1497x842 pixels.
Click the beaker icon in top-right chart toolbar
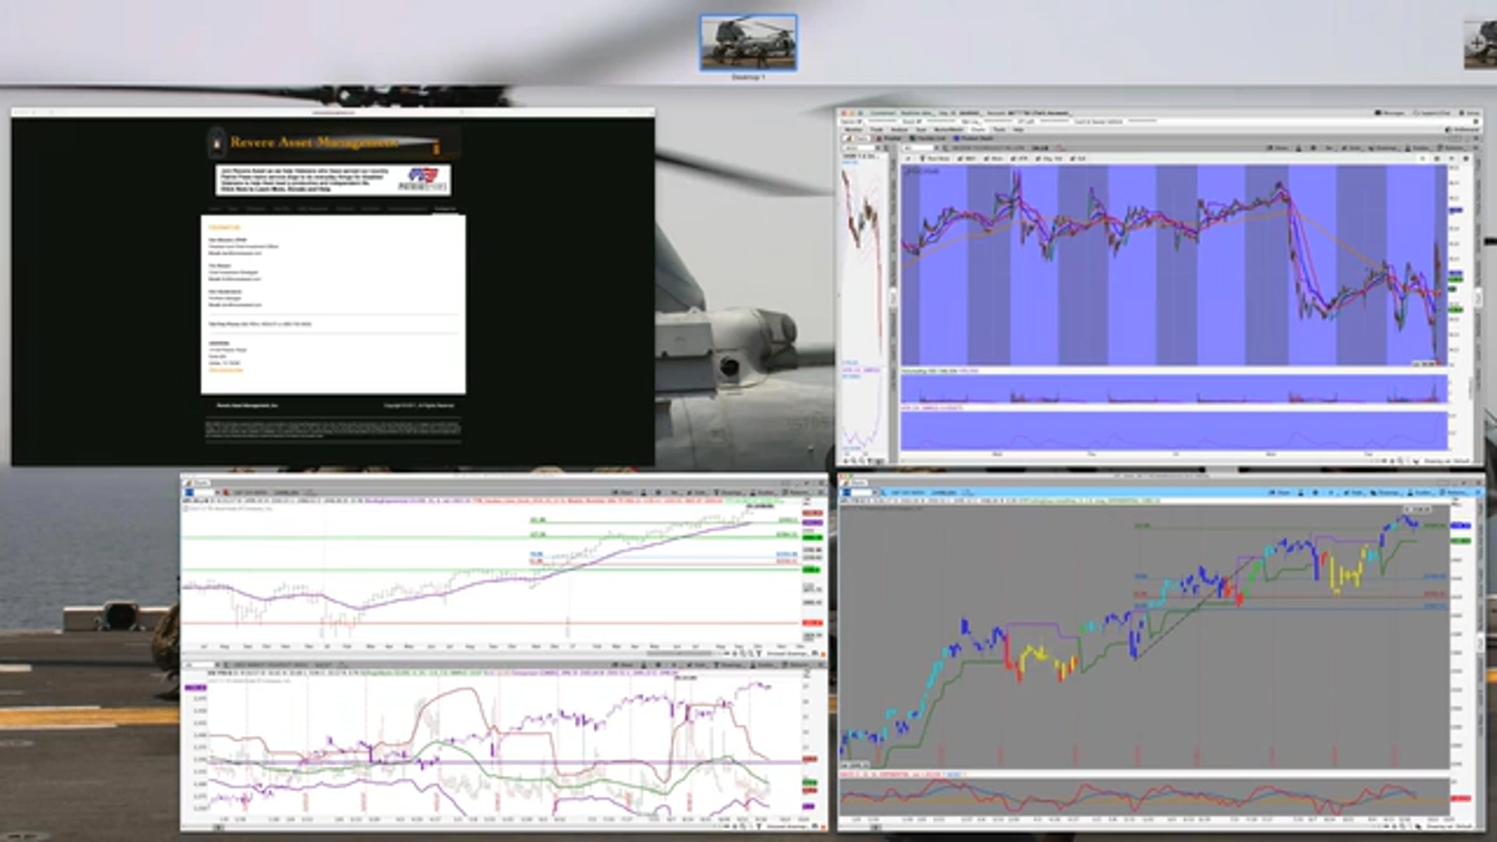point(1299,148)
